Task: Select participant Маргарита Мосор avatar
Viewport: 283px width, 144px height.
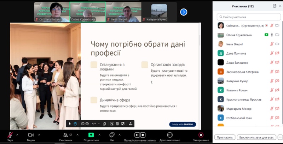Action: pos(220,109)
